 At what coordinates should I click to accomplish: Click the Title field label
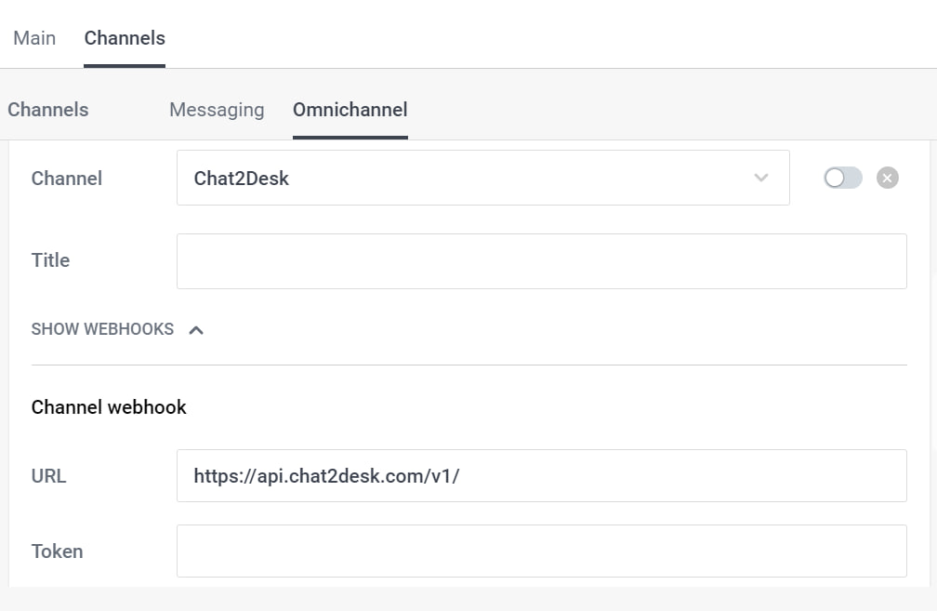(x=50, y=260)
